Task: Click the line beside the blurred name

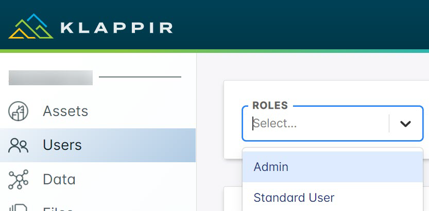Action: (140, 77)
